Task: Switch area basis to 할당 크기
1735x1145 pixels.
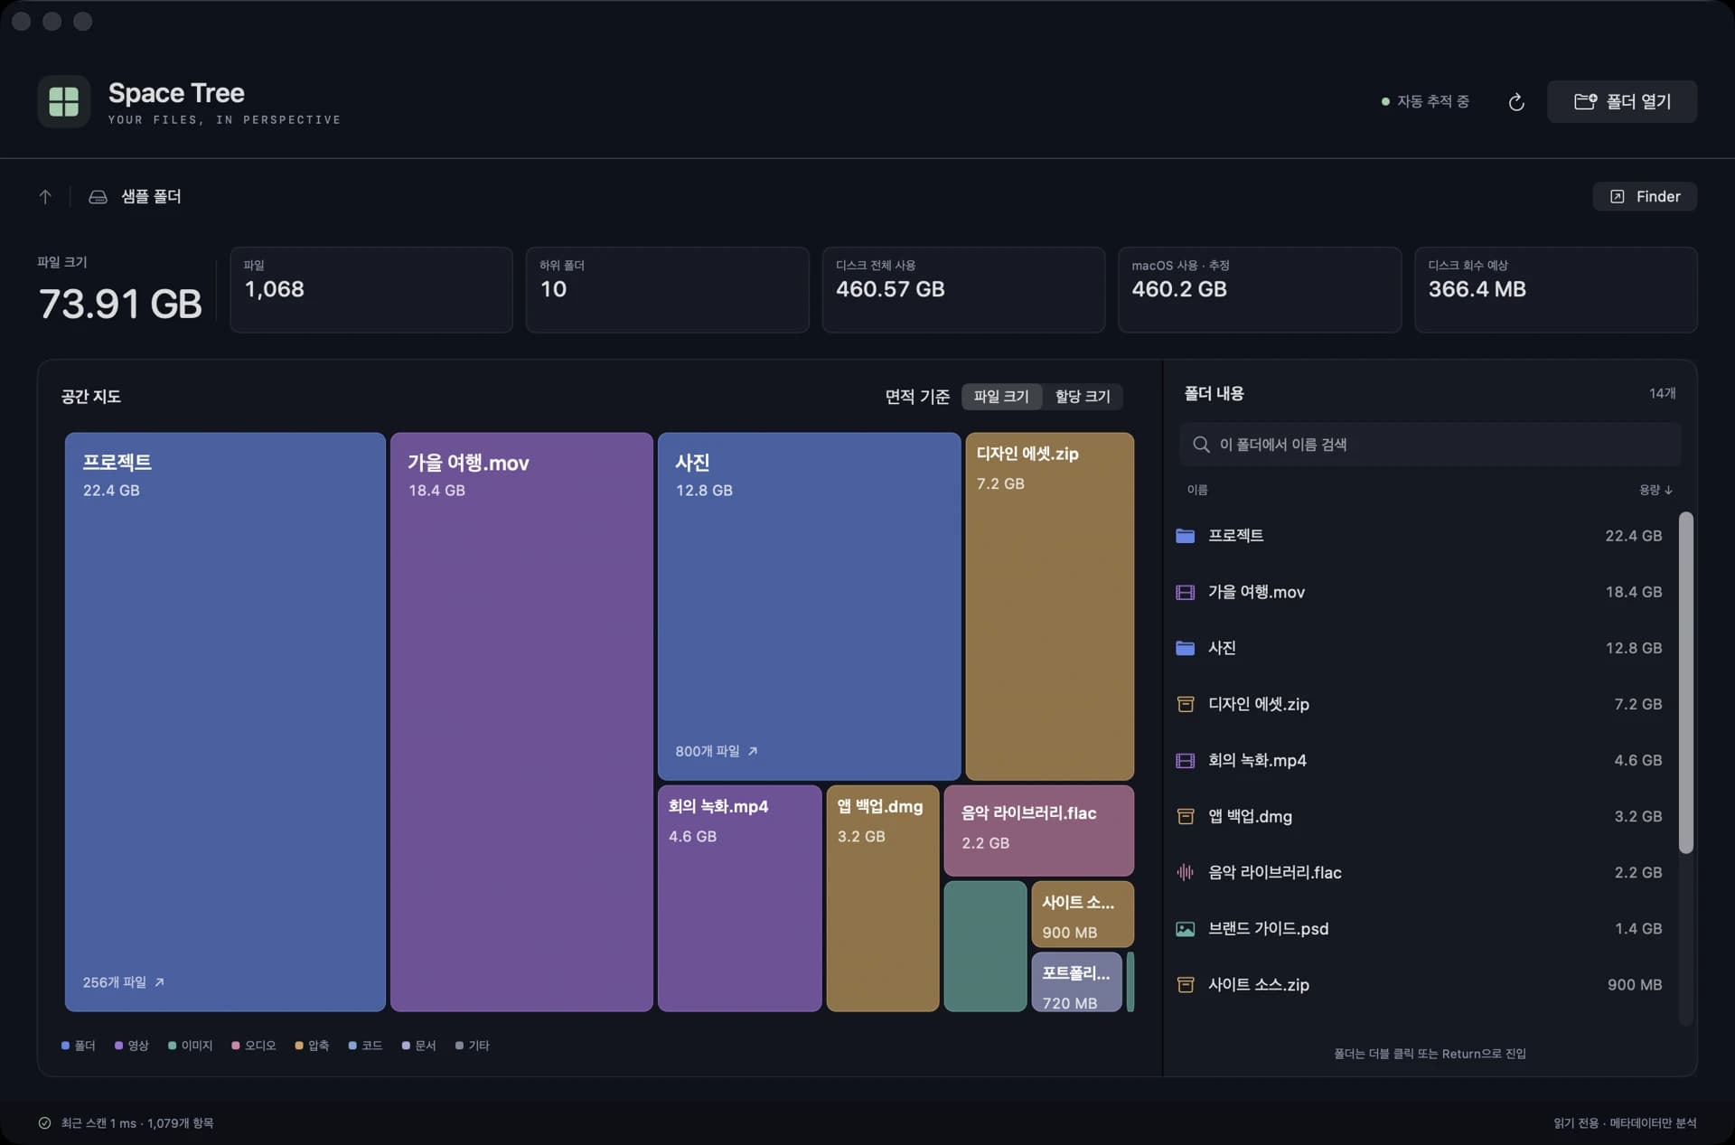Action: [x=1083, y=397]
